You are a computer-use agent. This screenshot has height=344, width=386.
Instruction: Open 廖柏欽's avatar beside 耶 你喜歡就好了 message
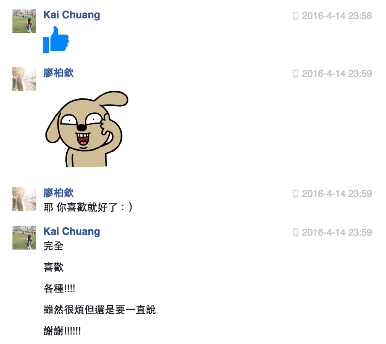[x=24, y=199]
